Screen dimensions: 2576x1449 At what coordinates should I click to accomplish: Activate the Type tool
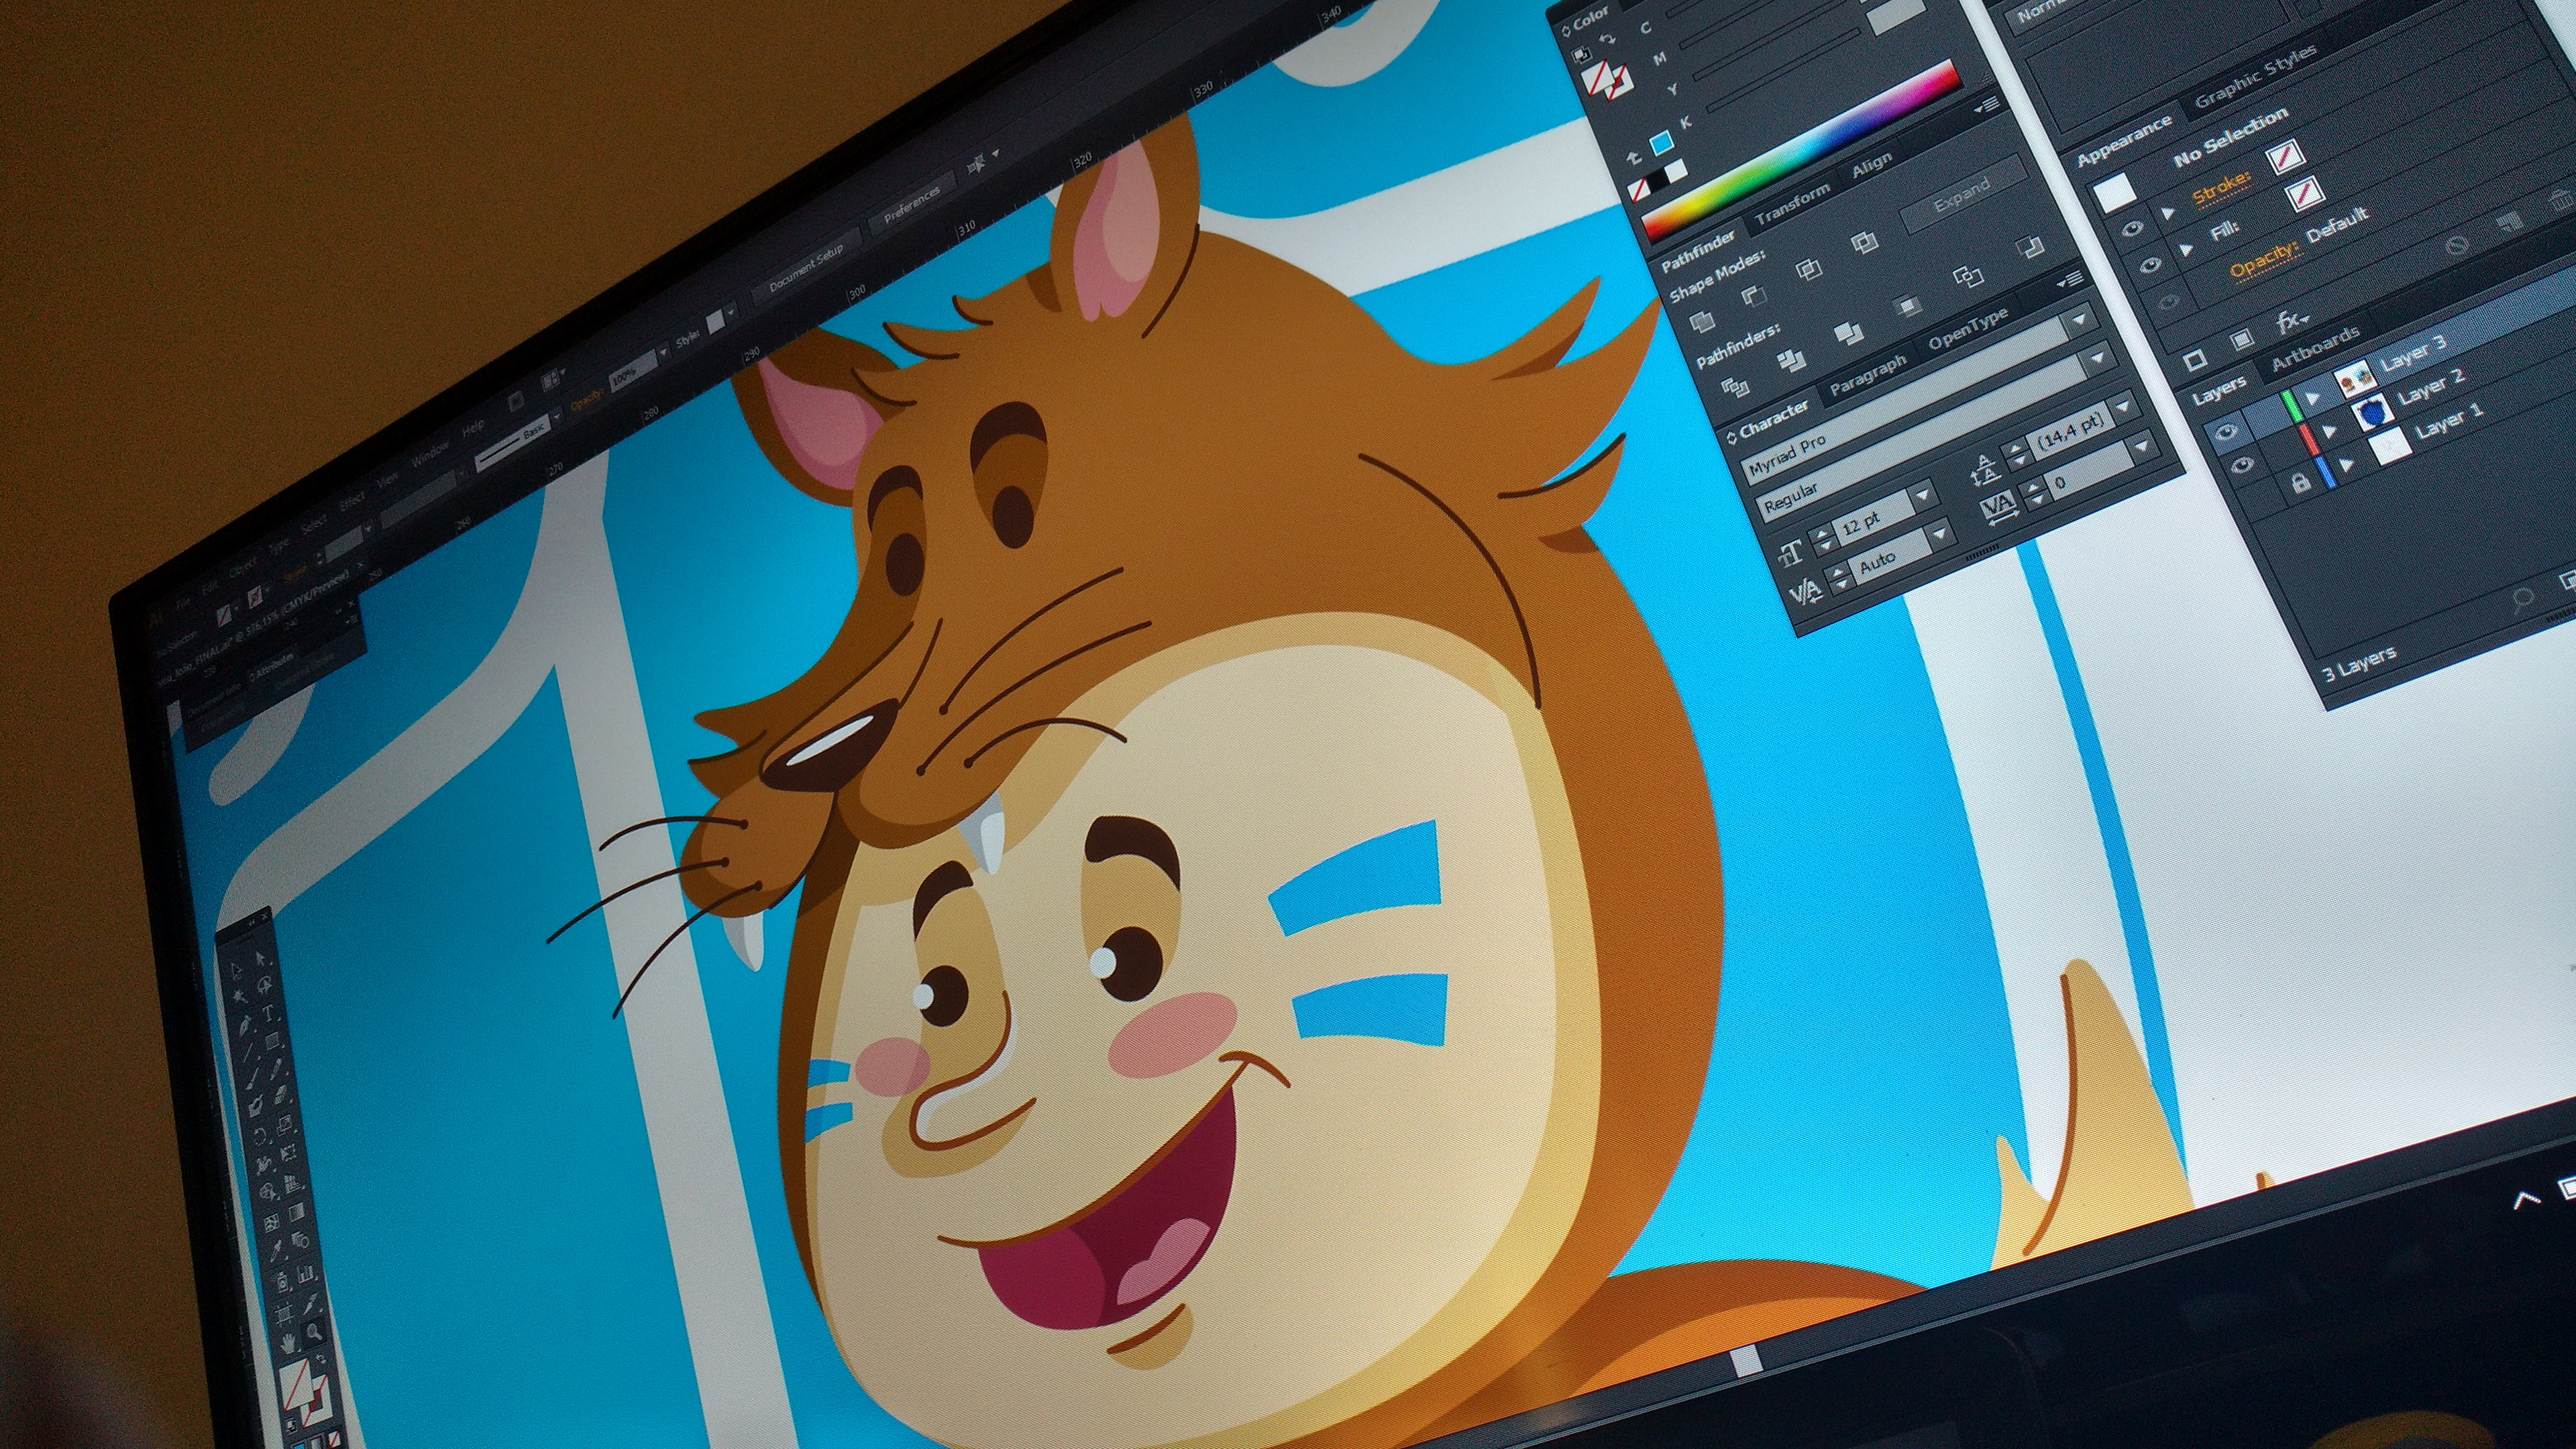(268, 1013)
